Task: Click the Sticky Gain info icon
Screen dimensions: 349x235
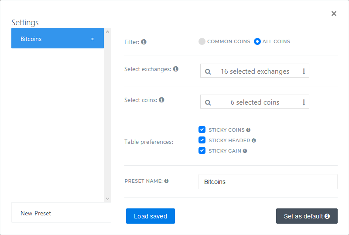Action: (x=245, y=151)
